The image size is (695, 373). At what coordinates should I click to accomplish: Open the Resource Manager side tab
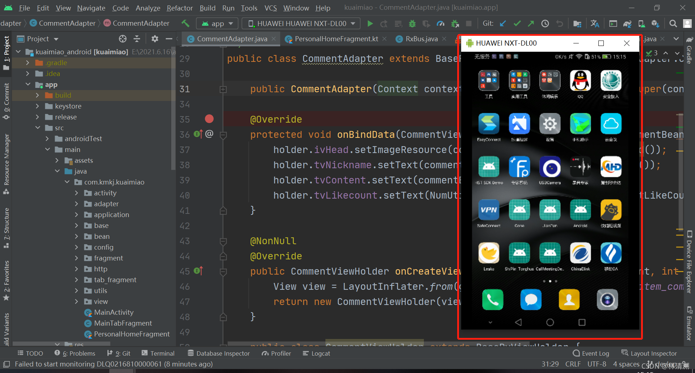pyautogui.click(x=6, y=164)
